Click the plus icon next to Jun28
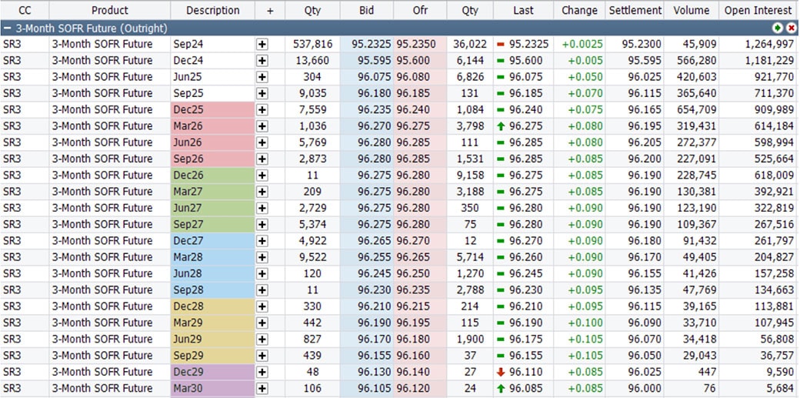This screenshot has height=398, width=800. [x=262, y=273]
